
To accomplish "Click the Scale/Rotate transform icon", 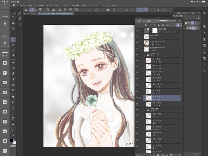I will [114, 10].
